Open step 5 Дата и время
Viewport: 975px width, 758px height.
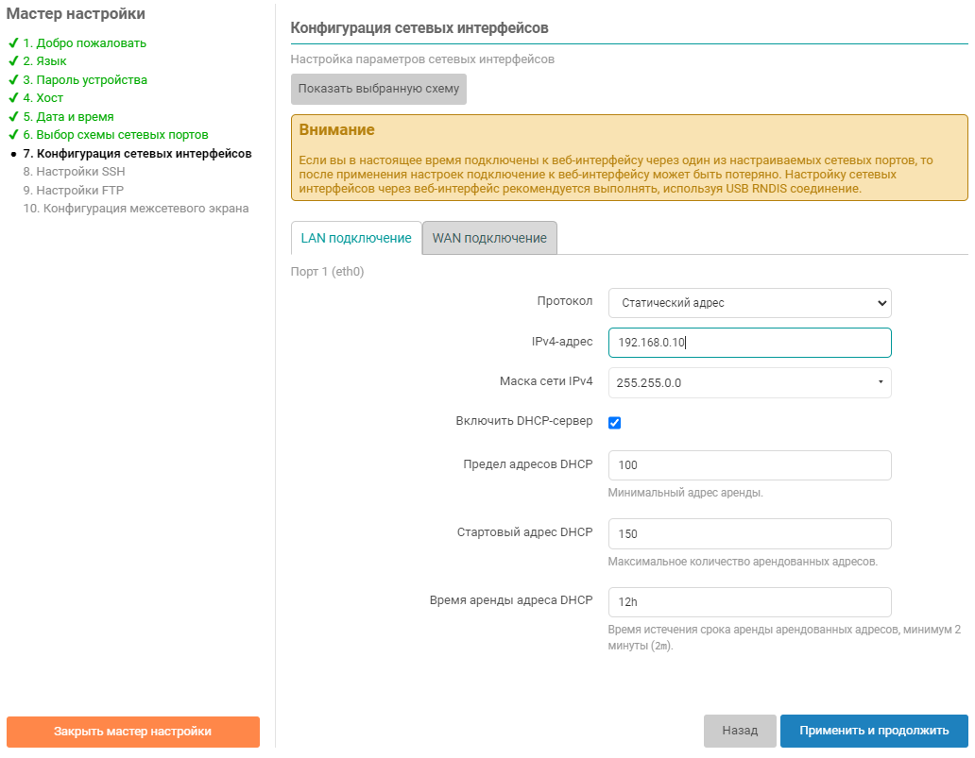[x=75, y=117]
